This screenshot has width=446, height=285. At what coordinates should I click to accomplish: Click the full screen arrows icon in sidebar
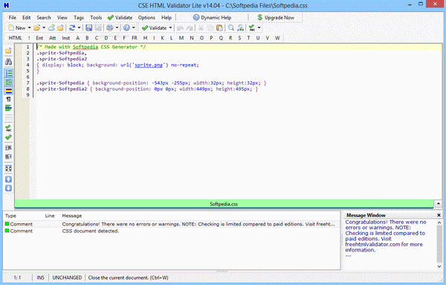[x=8, y=168]
